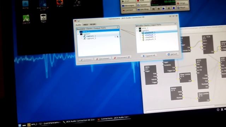Click Expand All in Connections window
The height and width of the screenshot is (127, 226).
tap(149, 56)
